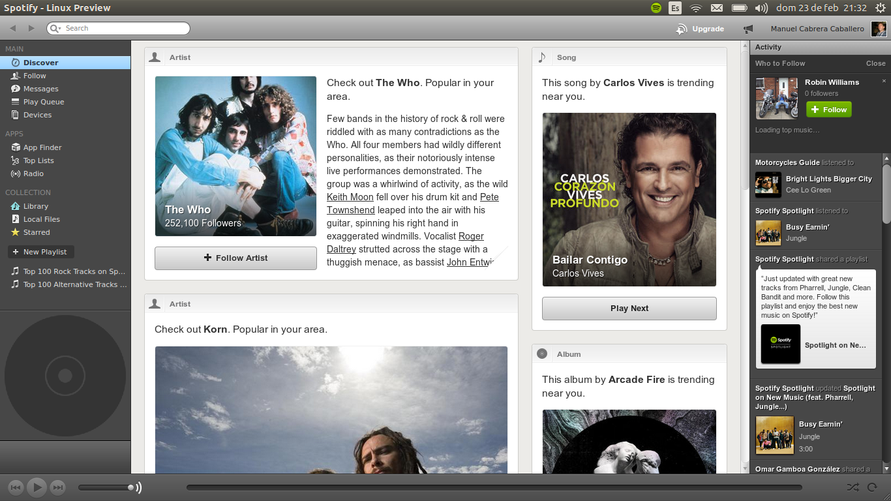This screenshot has width=891, height=501.
Task: Open the Carlos Vives Corazón Profundo cover
Action: tap(629, 200)
